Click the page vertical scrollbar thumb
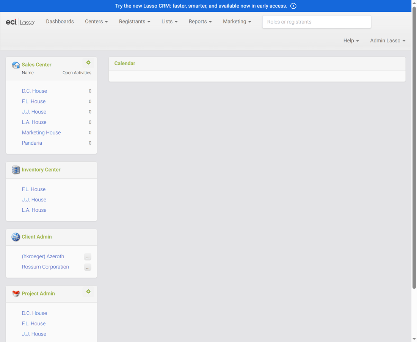Viewport: 417px width, 342px height. [x=414, y=147]
